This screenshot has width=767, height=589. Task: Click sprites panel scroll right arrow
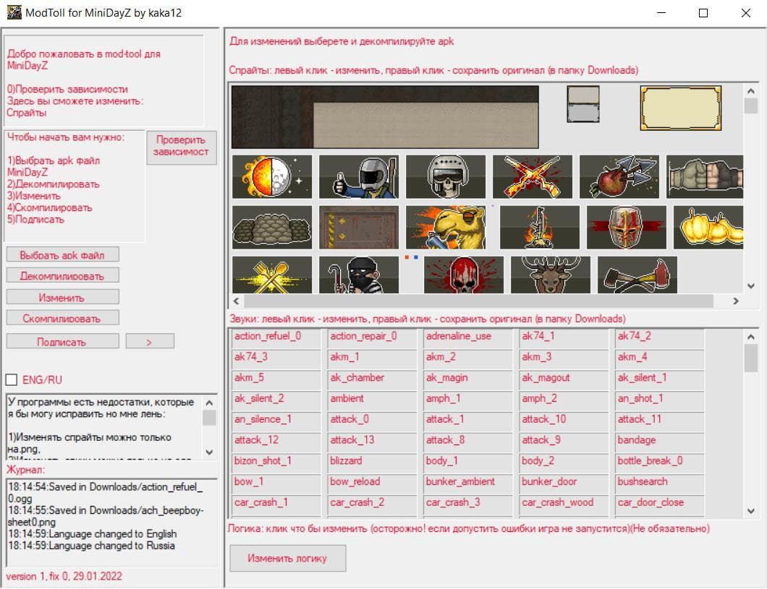(736, 301)
